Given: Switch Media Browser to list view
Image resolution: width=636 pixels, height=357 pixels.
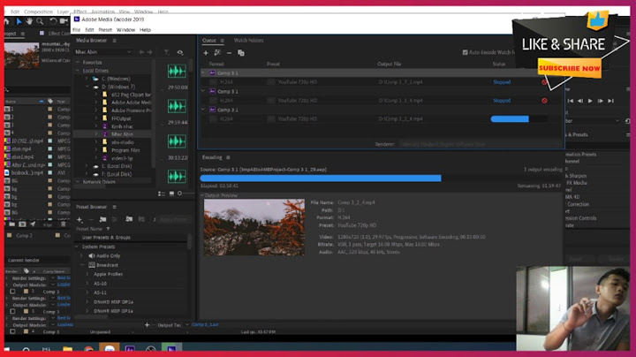Looking at the screenshot, I should click(x=162, y=194).
